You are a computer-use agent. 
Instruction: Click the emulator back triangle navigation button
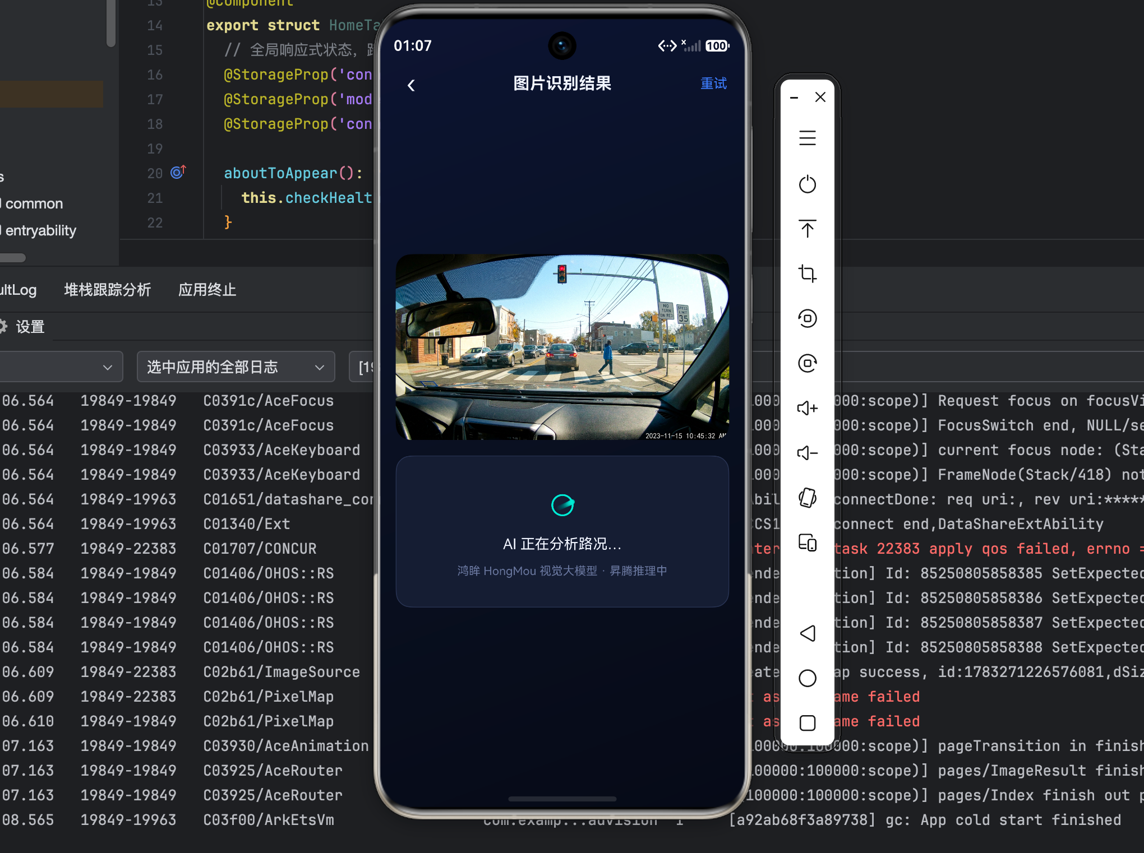[807, 633]
